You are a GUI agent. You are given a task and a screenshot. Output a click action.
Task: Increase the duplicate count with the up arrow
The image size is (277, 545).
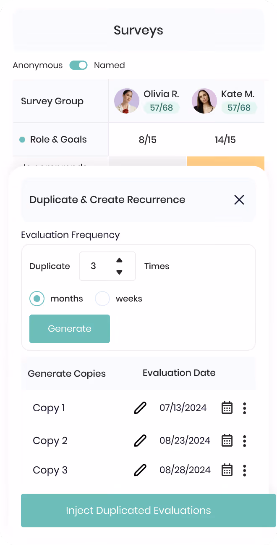click(x=119, y=260)
